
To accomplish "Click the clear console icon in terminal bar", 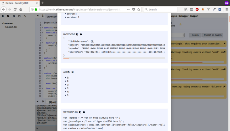I will [43, 101].
